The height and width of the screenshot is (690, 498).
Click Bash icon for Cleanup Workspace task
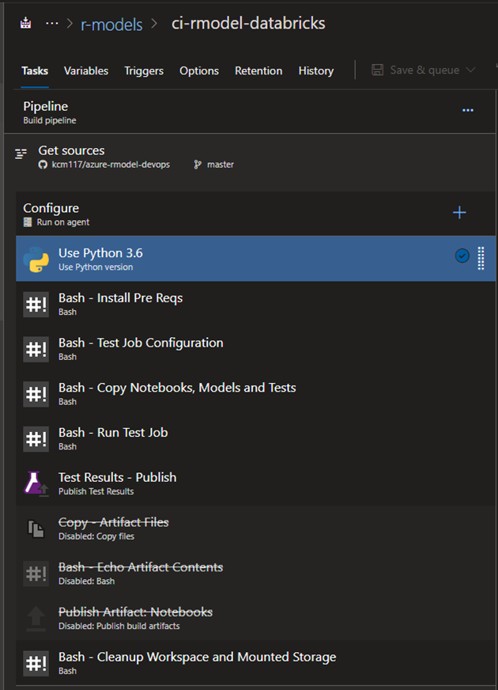36,664
